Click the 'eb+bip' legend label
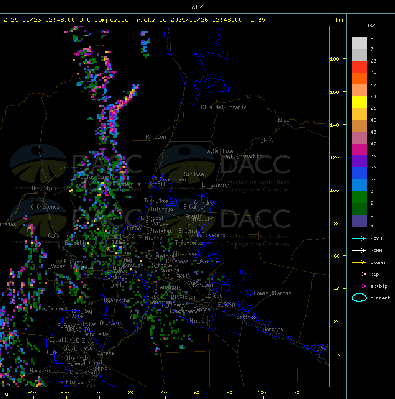The height and width of the screenshot is (399, 395). [x=379, y=286]
